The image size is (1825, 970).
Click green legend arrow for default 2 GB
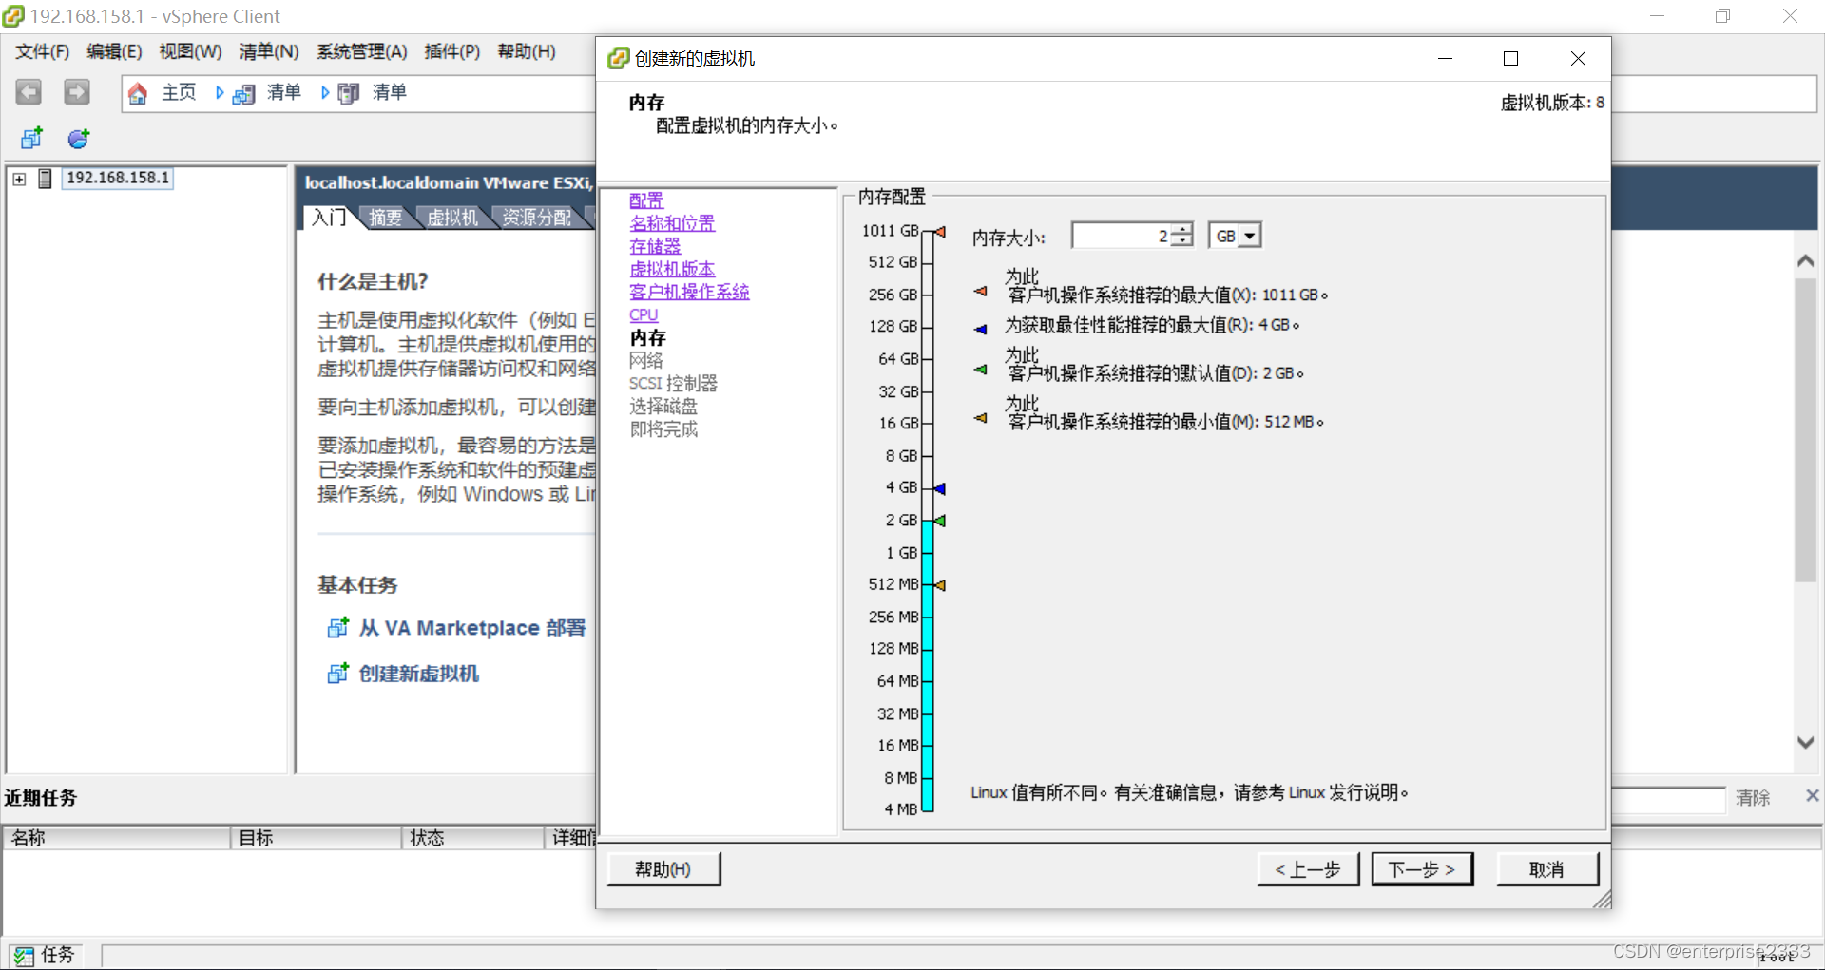coord(981,369)
